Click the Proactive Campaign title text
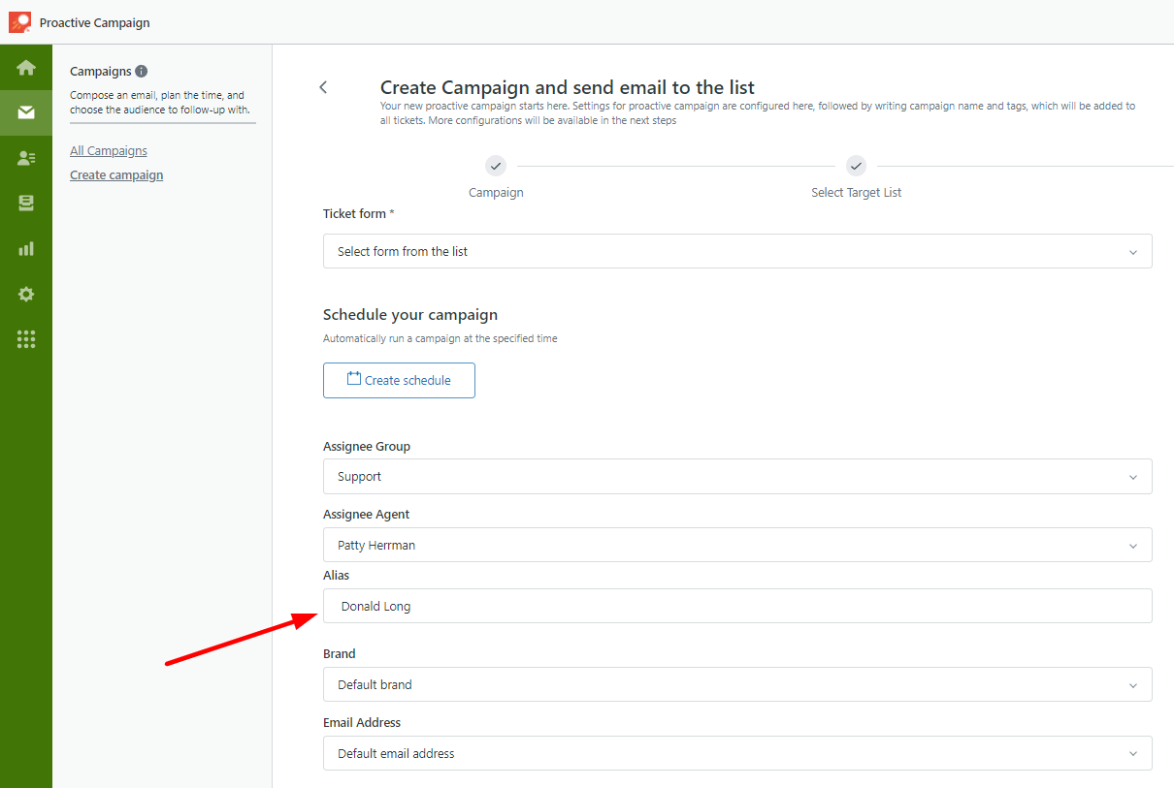Viewport: 1174px width, 788px height. tap(95, 22)
